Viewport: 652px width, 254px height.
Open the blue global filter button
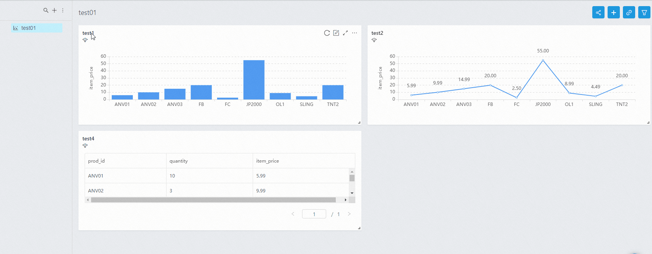(644, 12)
